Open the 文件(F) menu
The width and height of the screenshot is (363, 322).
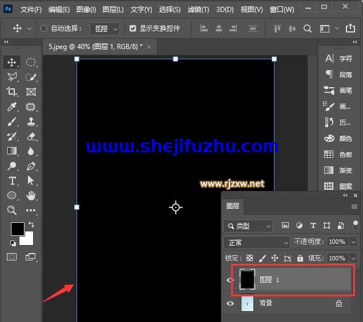point(31,10)
